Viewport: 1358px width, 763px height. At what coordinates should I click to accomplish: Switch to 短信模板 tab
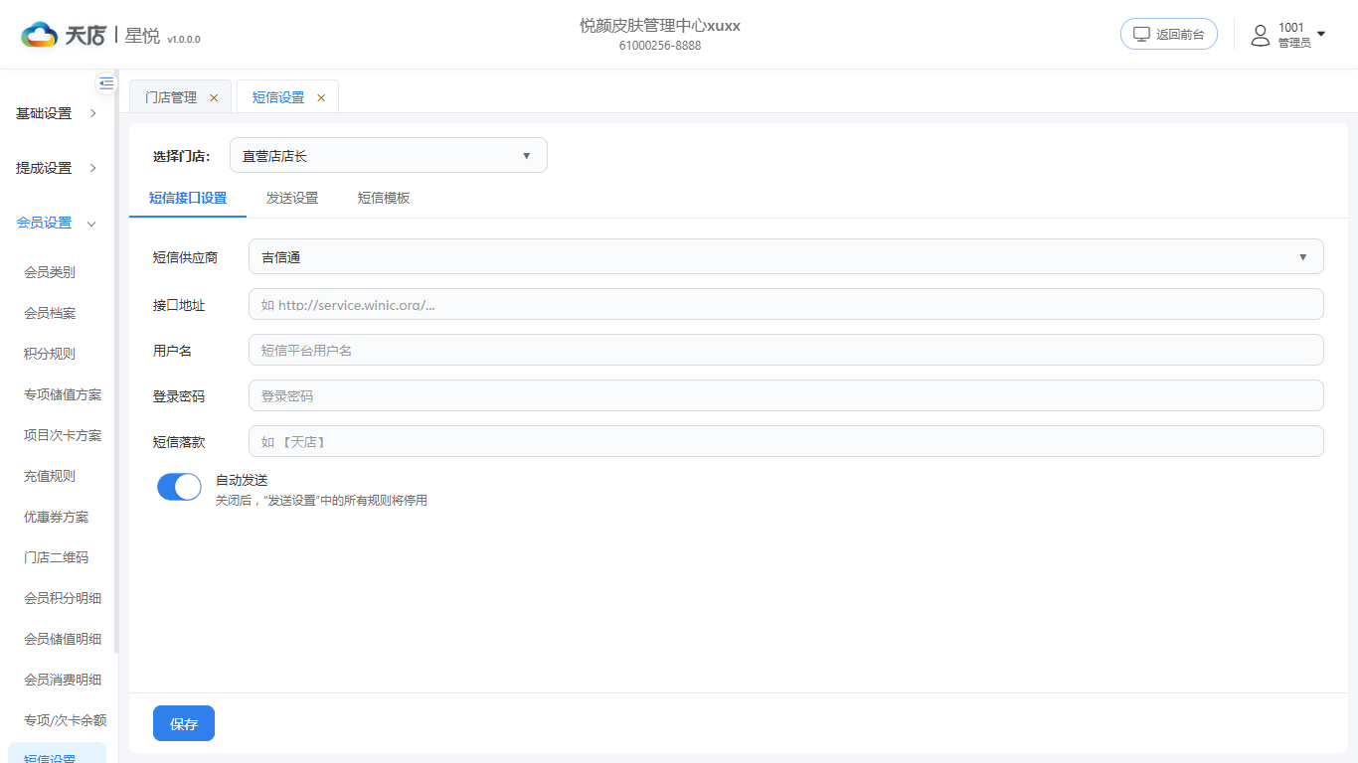(x=384, y=198)
